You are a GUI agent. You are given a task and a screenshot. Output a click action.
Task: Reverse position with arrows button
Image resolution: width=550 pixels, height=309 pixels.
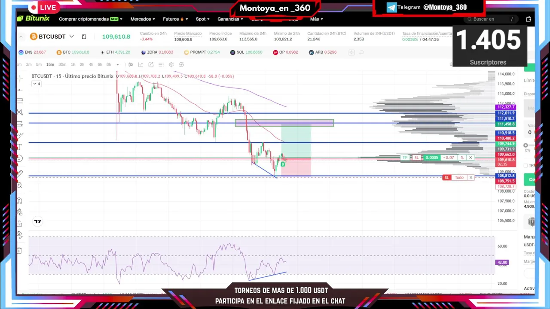(x=462, y=158)
